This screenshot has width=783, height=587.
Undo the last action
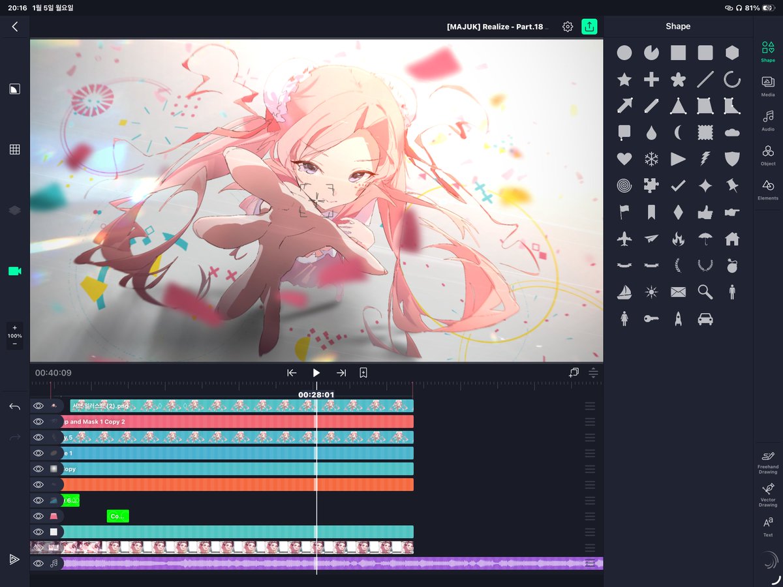pos(14,407)
